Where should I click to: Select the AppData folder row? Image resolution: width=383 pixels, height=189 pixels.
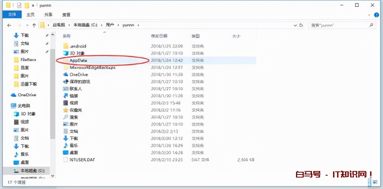click(156, 60)
